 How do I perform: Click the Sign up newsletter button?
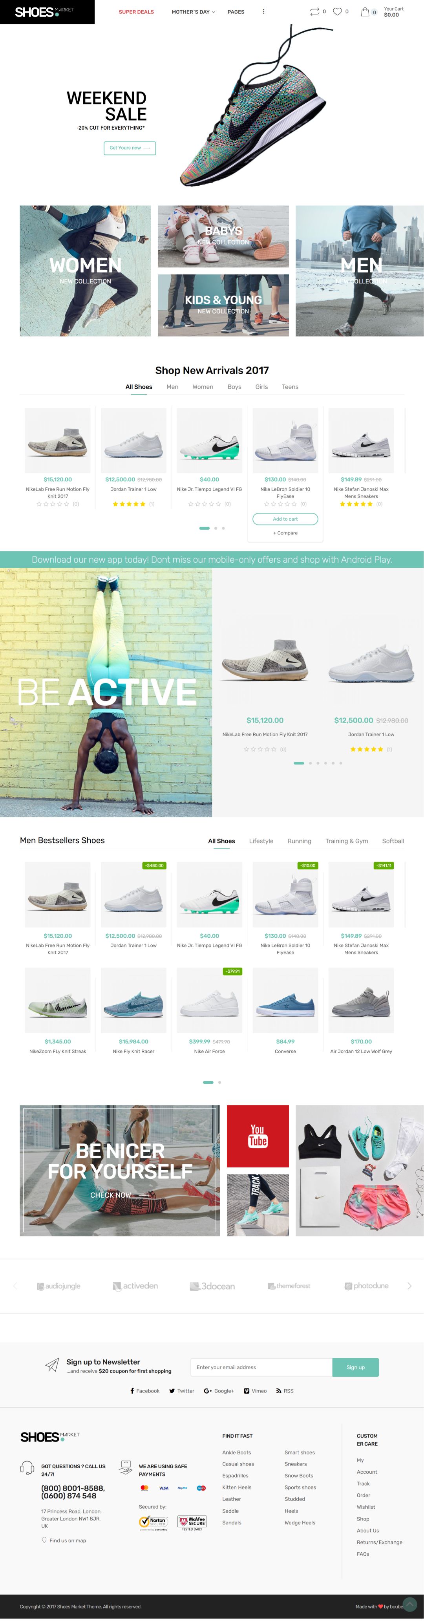point(355,1367)
